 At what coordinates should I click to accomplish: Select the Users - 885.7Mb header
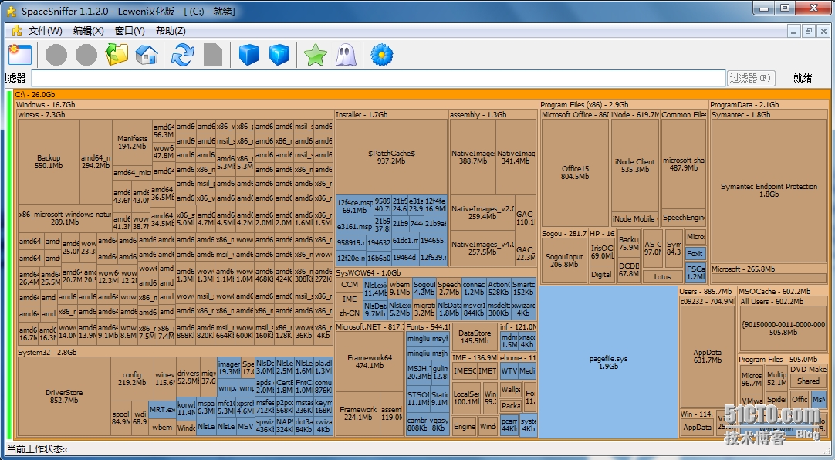[x=707, y=291]
